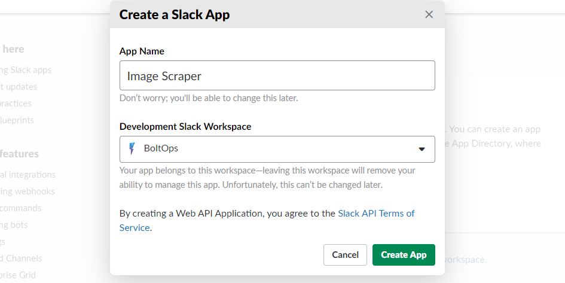Click the "App Name" label
Image resolution: width=565 pixels, height=283 pixels.
pos(142,51)
